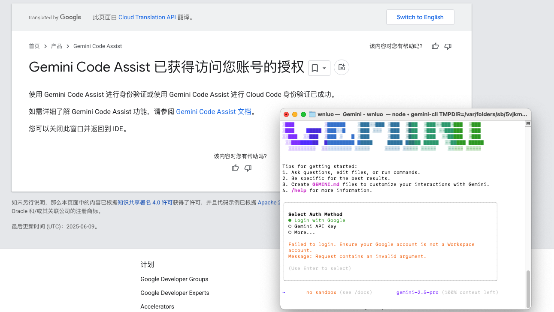Click the terminal scroll-to-top icon at upper right
The image size is (554, 312).
528,123
